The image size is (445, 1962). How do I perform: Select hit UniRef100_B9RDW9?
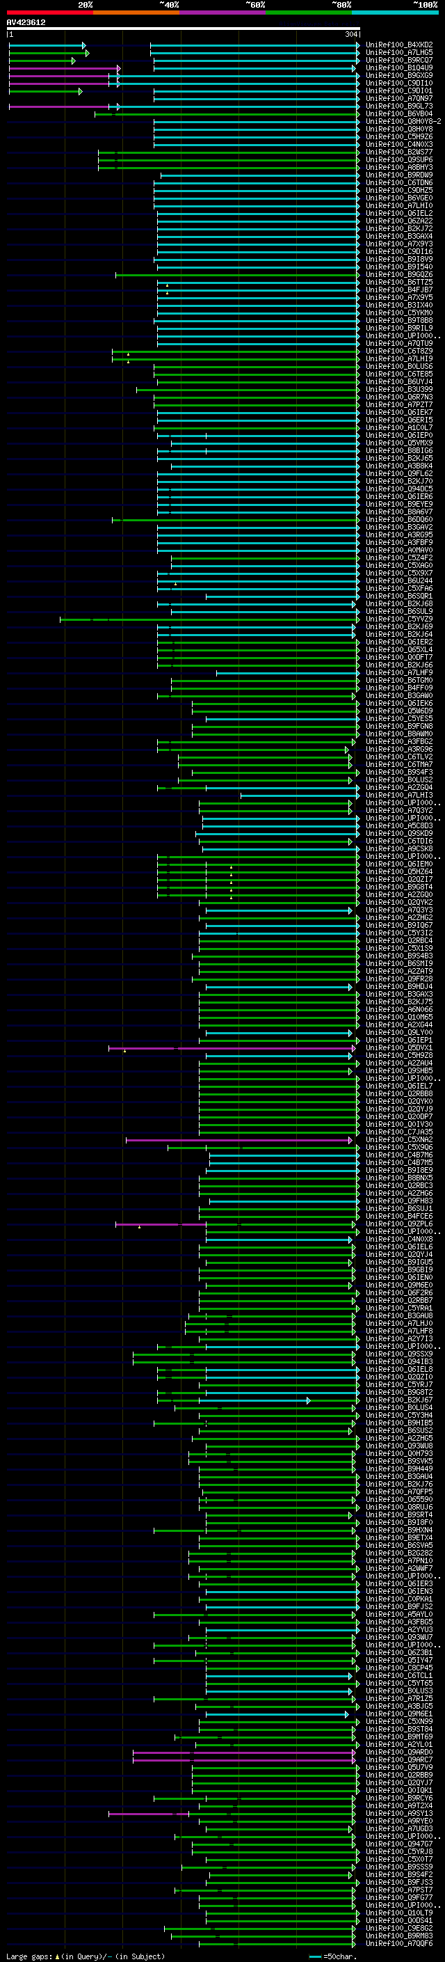pos(399,175)
